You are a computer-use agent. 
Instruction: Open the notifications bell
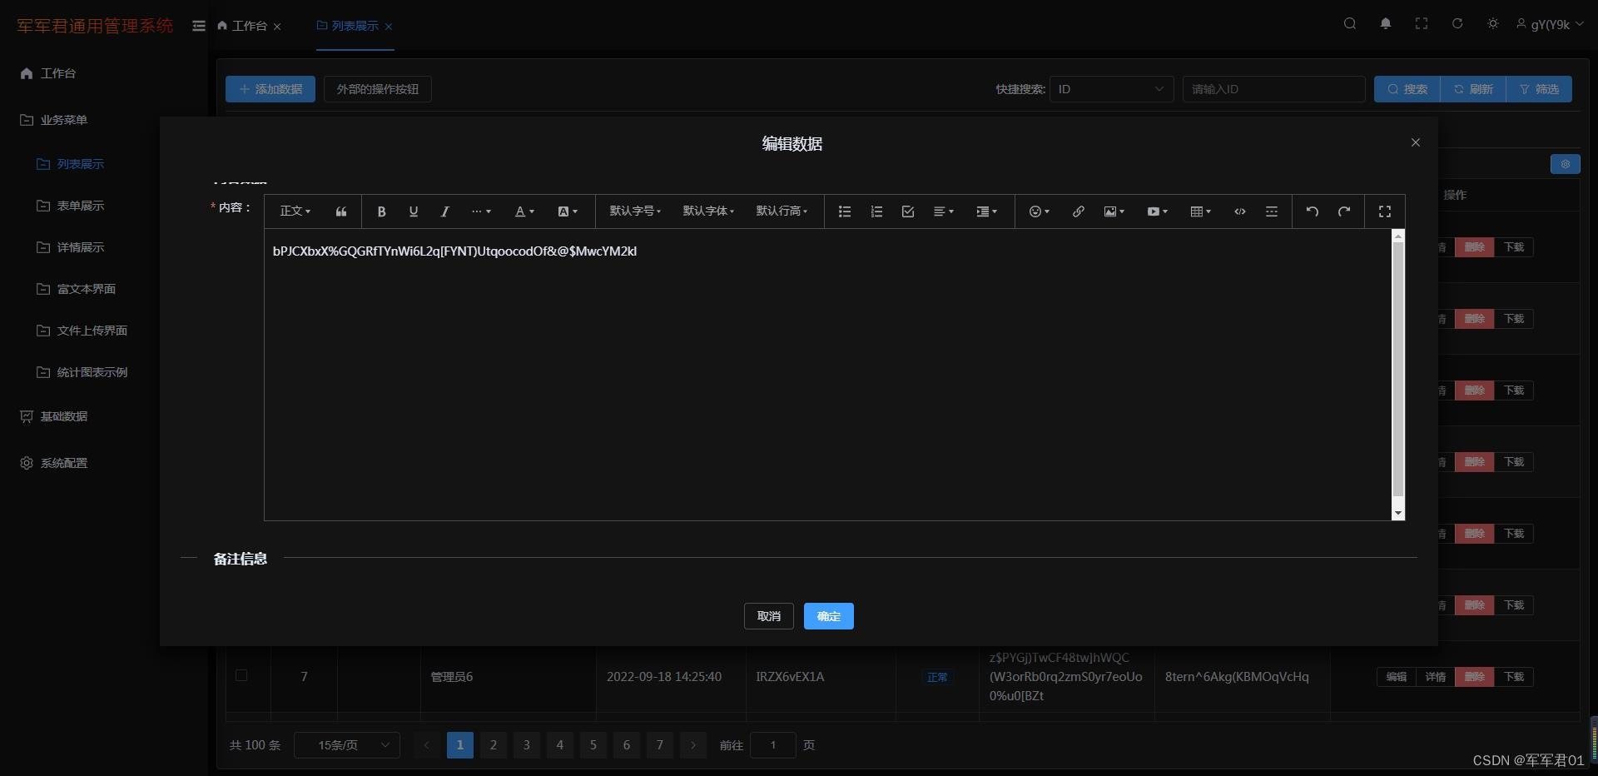1385,24
